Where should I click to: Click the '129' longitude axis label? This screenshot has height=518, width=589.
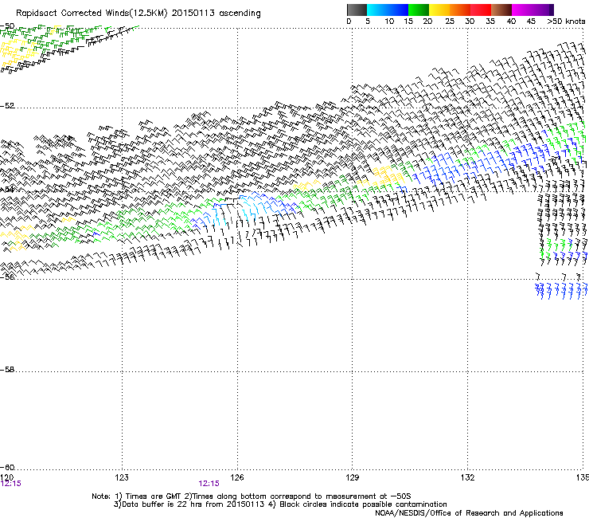[352, 477]
